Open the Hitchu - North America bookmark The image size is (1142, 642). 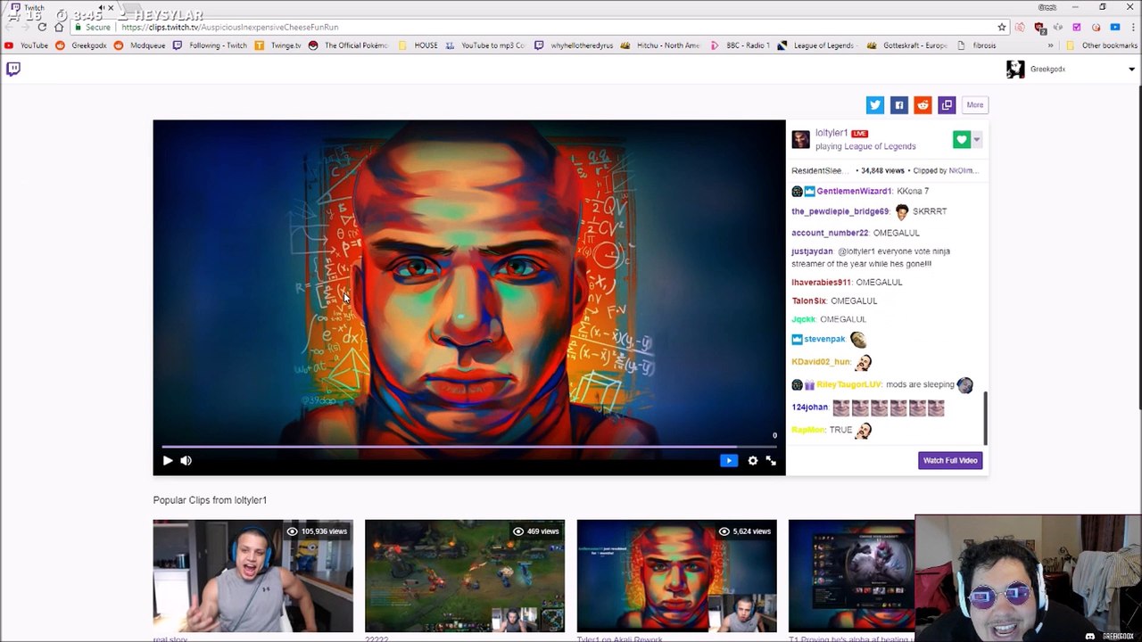tap(661, 45)
